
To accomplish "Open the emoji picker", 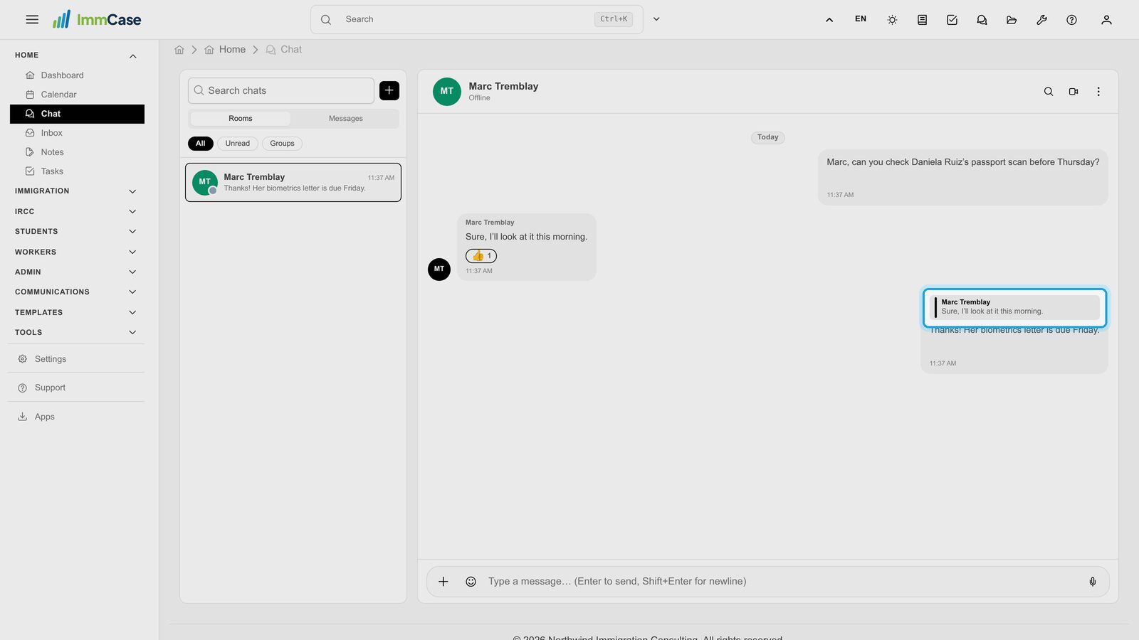I will click(x=471, y=582).
